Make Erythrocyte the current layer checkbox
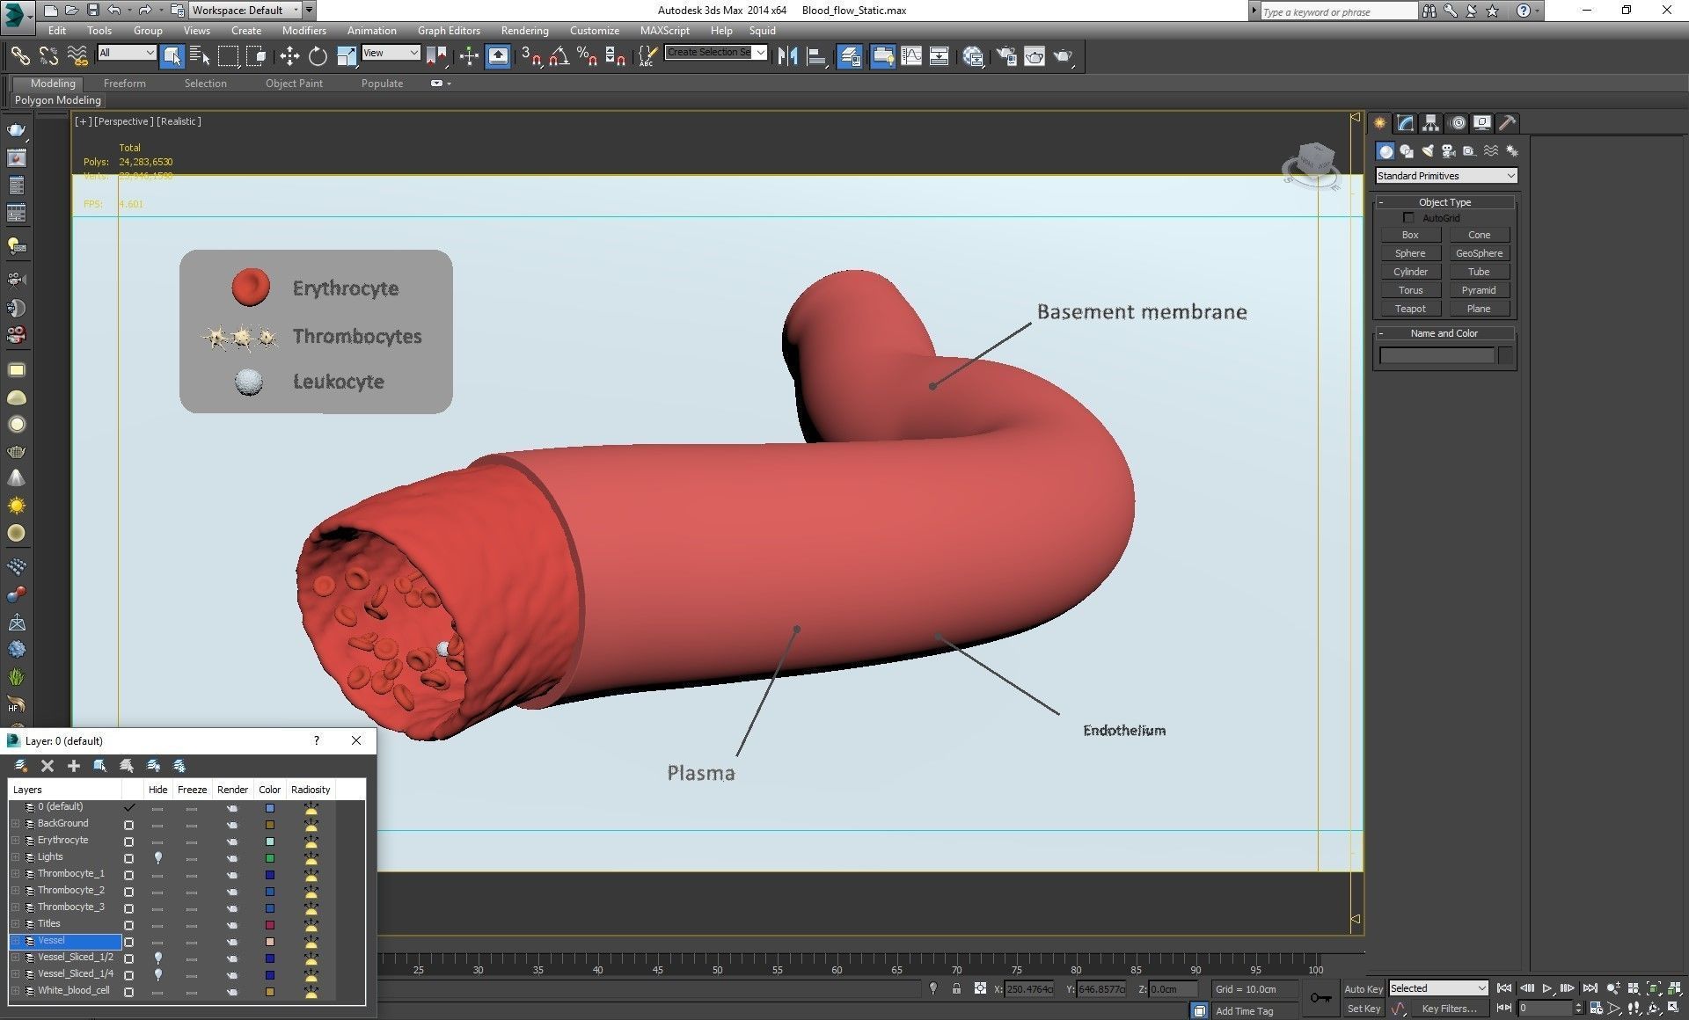Screen dimensions: 1689x1020 [129, 841]
